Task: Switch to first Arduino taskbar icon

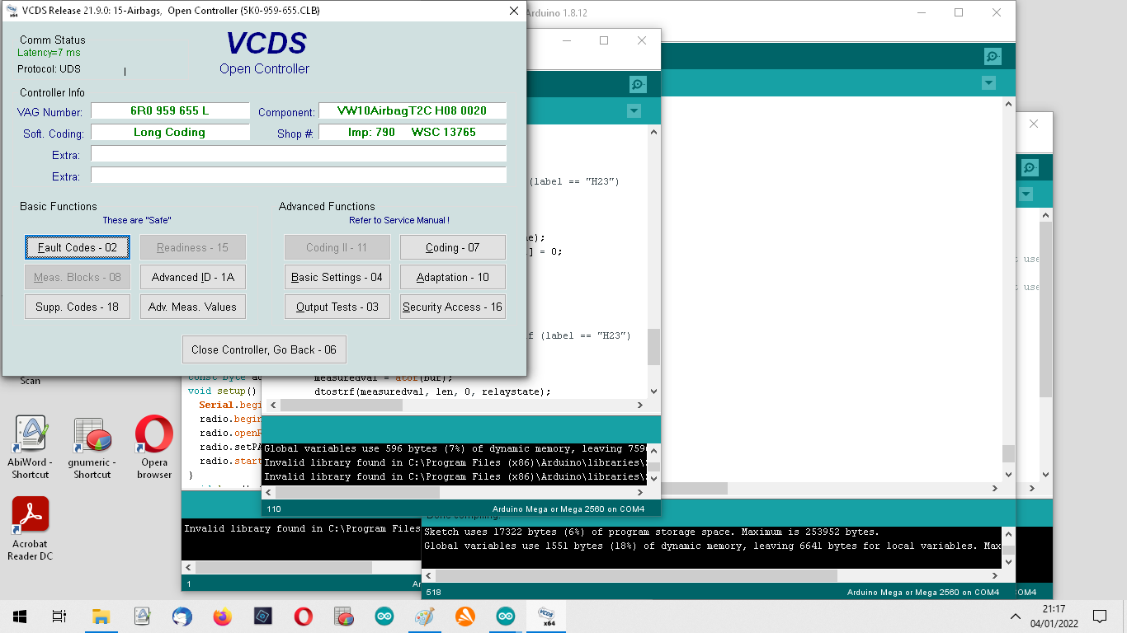Action: [x=384, y=616]
